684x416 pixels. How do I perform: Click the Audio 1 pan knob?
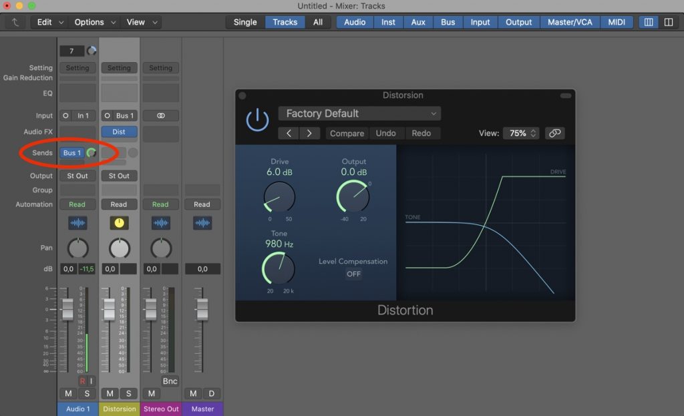point(77,248)
